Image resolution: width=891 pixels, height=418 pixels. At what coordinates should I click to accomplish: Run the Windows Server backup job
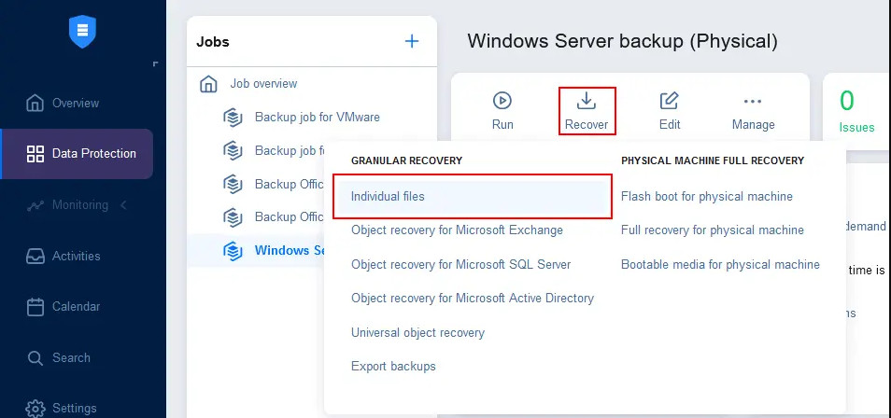(502, 110)
